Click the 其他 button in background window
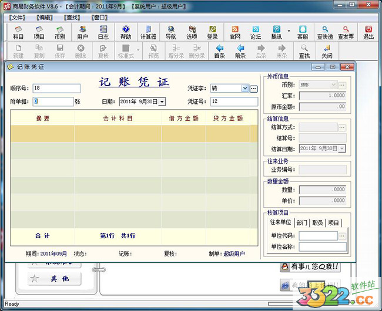 click(x=54, y=278)
